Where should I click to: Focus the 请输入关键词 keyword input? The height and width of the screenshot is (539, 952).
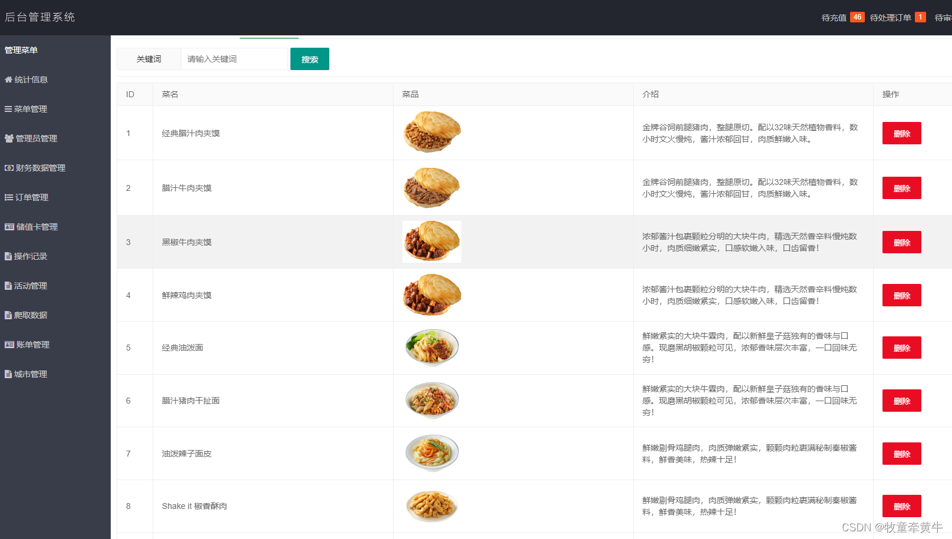(x=234, y=59)
